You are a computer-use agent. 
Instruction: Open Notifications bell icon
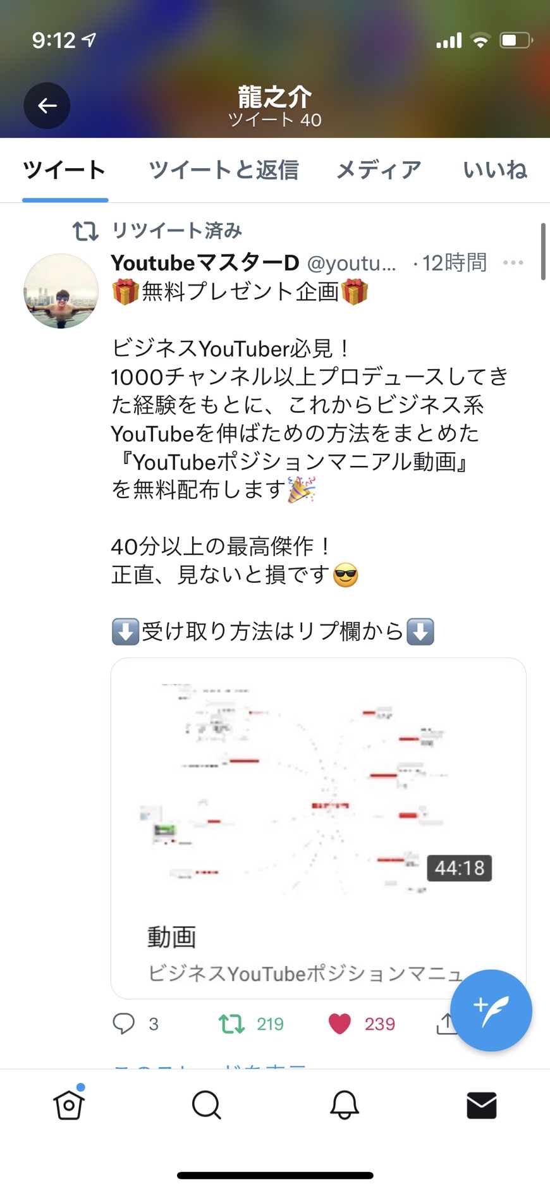tap(344, 1105)
